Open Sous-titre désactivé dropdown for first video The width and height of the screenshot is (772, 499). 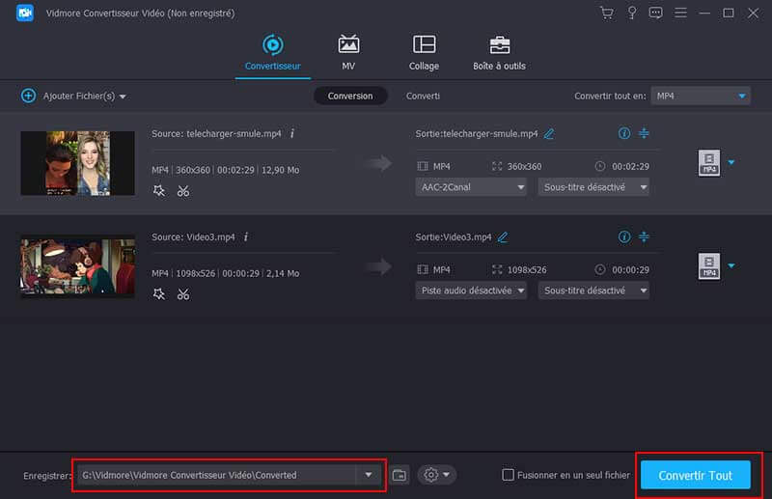[x=593, y=187]
